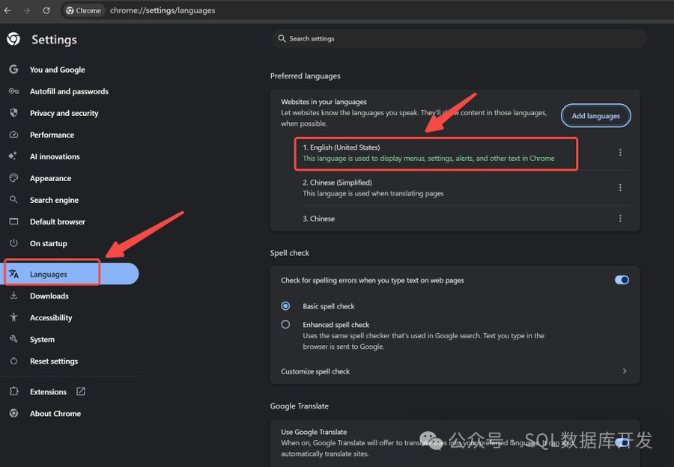Select the Autofill and passwords key icon
The width and height of the screenshot is (674, 467).
[16, 91]
